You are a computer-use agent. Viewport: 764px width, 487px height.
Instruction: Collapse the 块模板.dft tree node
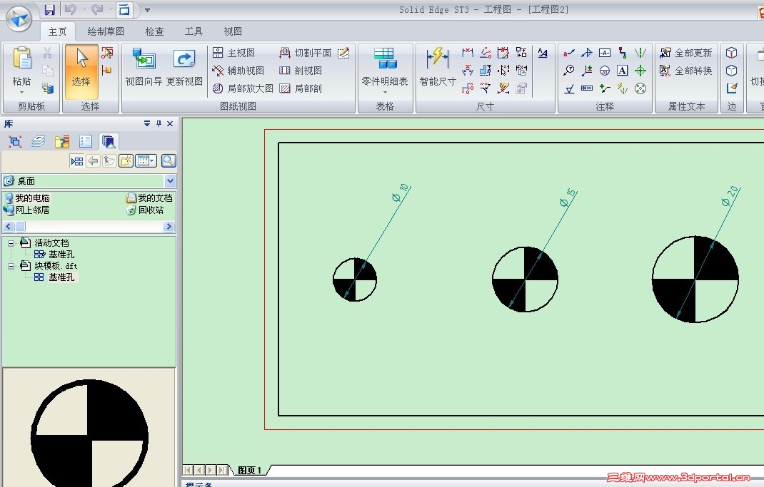[11, 266]
